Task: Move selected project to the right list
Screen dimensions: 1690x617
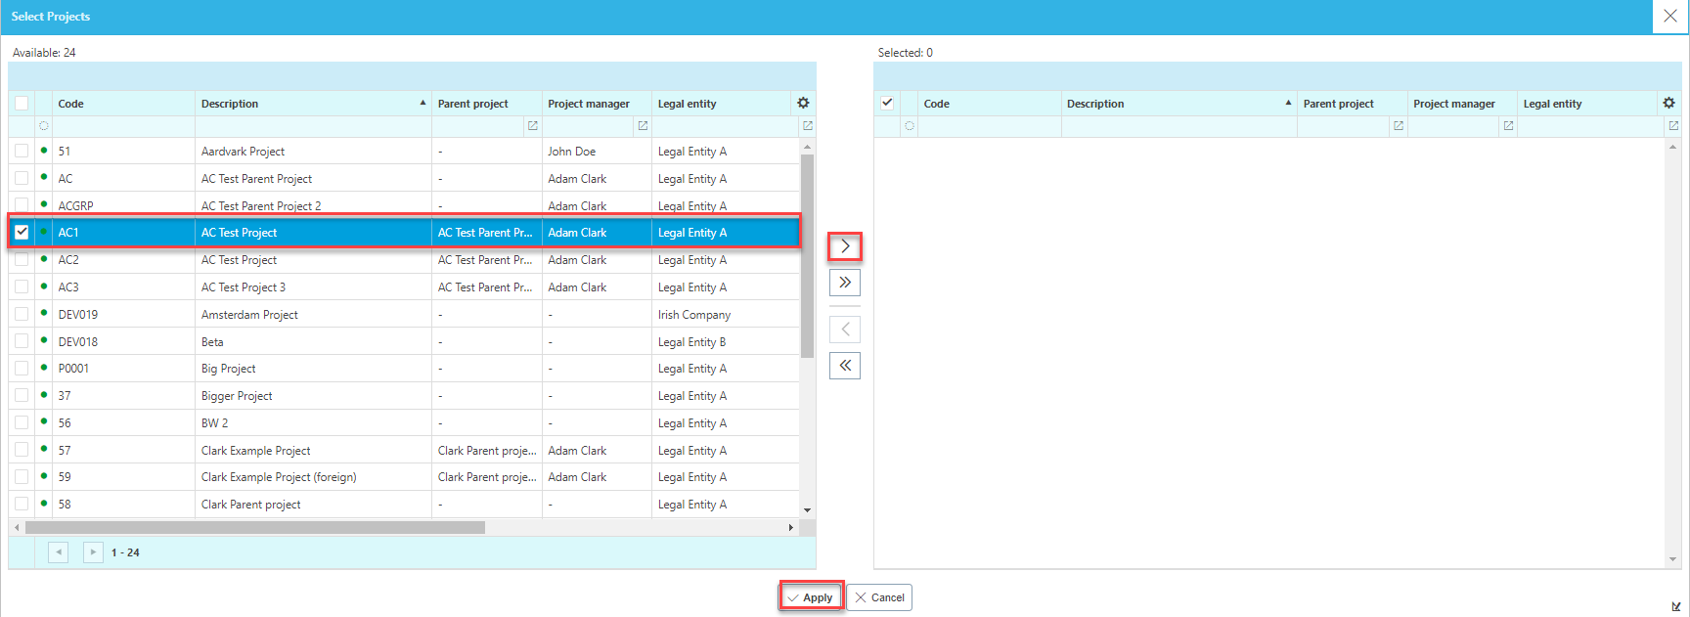Action: (845, 246)
